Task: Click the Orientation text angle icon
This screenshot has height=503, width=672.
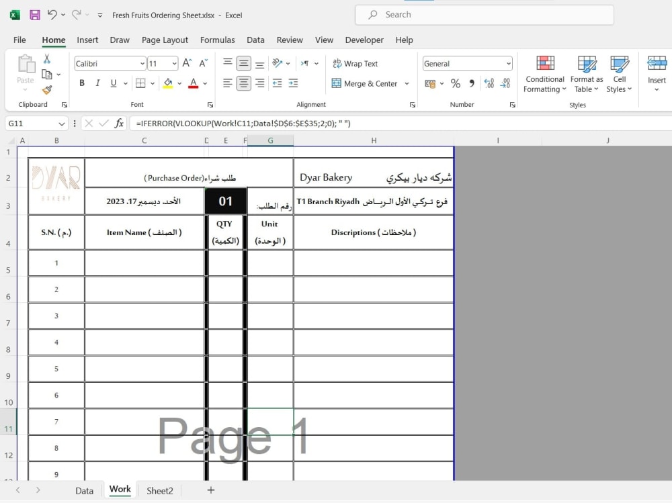Action: point(278,63)
